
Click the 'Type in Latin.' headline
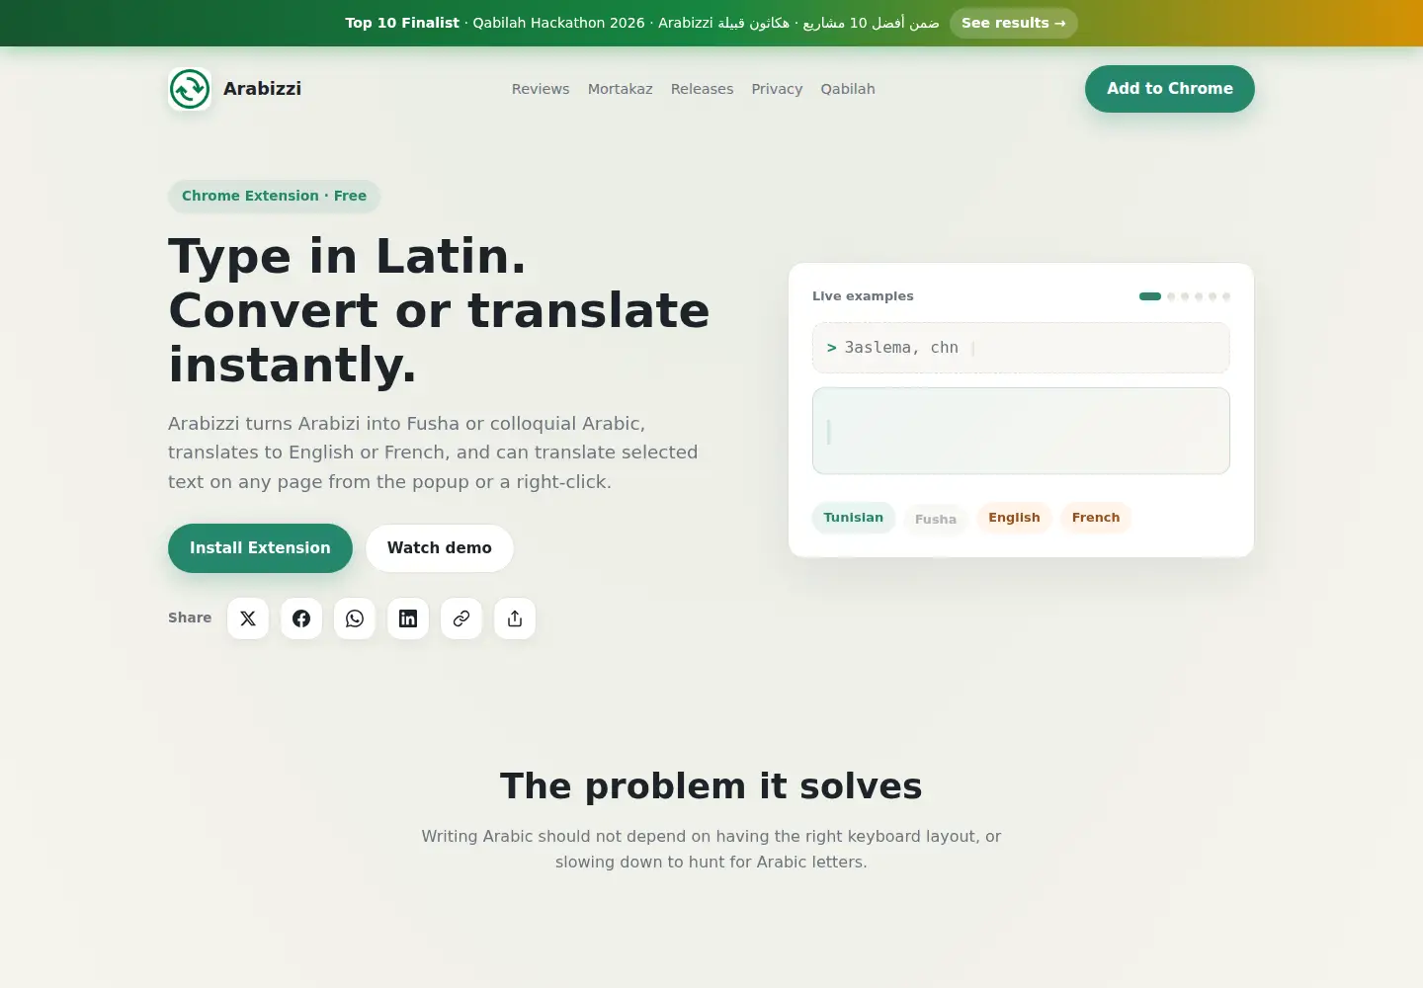[x=347, y=257]
